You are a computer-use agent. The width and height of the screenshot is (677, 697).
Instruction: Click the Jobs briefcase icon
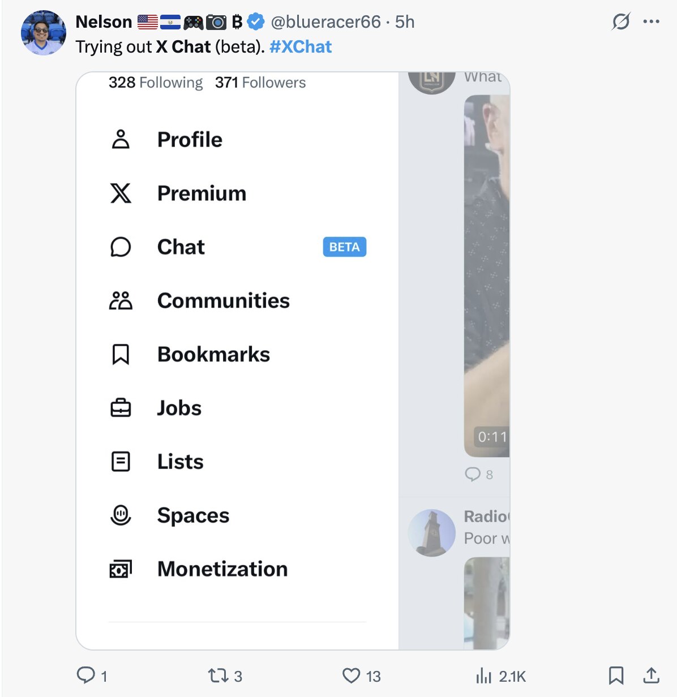click(121, 408)
